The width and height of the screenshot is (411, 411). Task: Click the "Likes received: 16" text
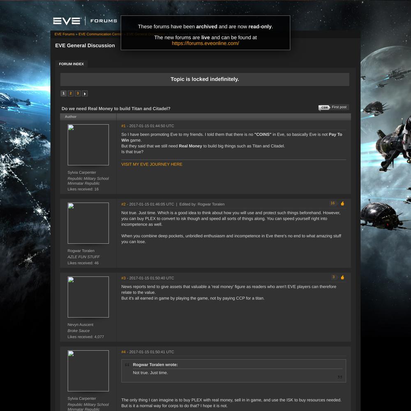83,189
